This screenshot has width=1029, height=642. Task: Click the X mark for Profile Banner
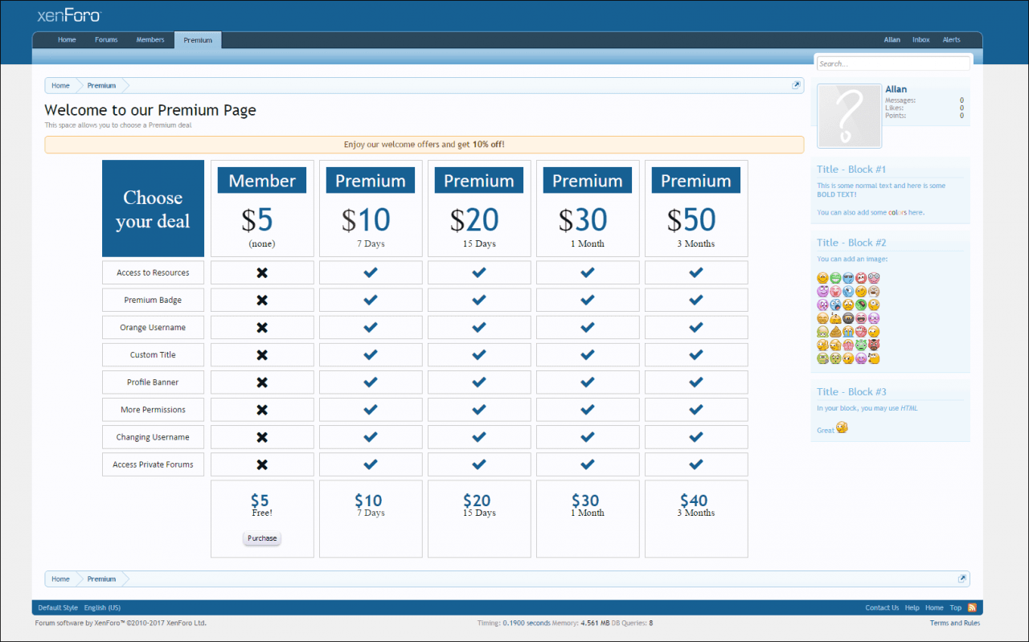pos(262,382)
